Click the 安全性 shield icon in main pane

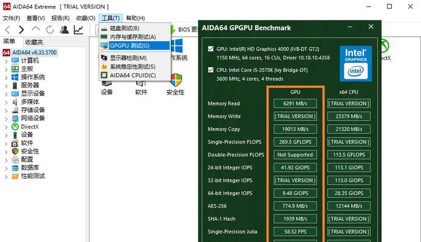click(175, 80)
